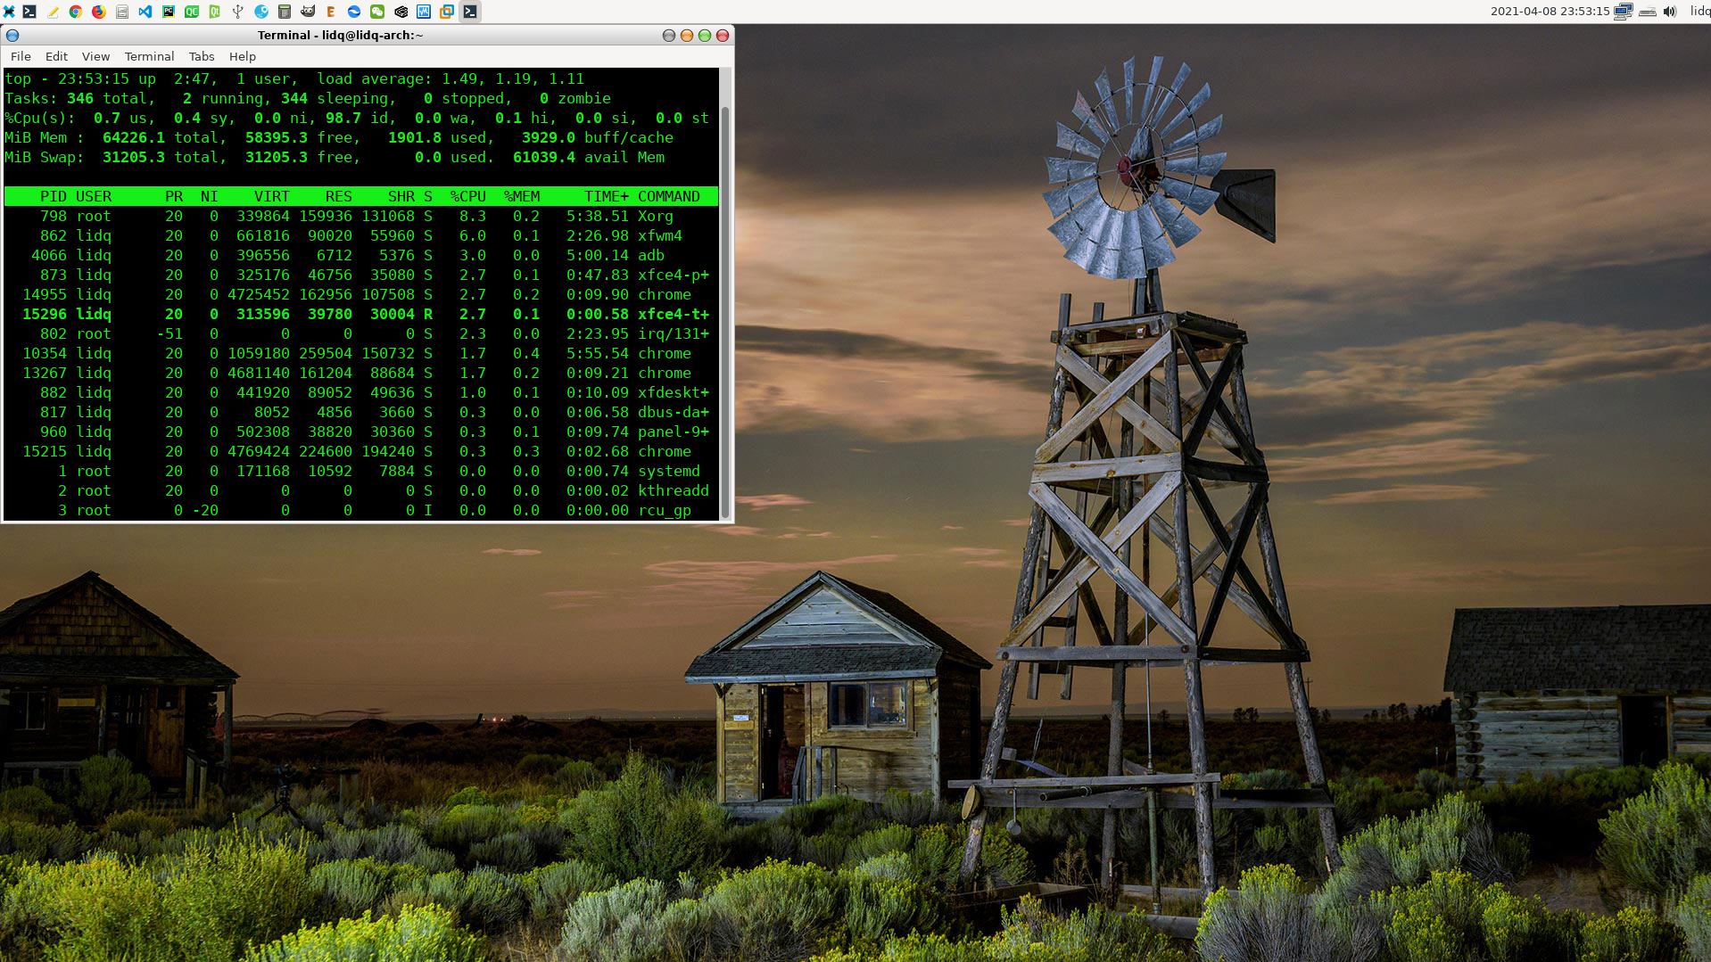Viewport: 1711px width, 962px height.
Task: Open the terminal window menu icon
Action: pos(12,36)
